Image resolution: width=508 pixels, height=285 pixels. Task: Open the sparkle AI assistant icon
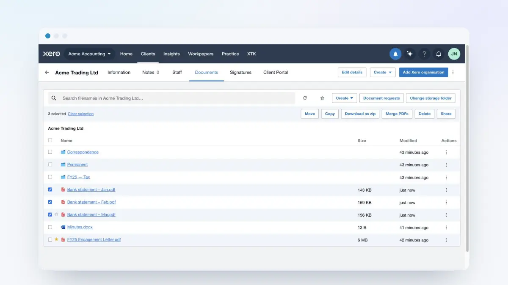tap(410, 54)
